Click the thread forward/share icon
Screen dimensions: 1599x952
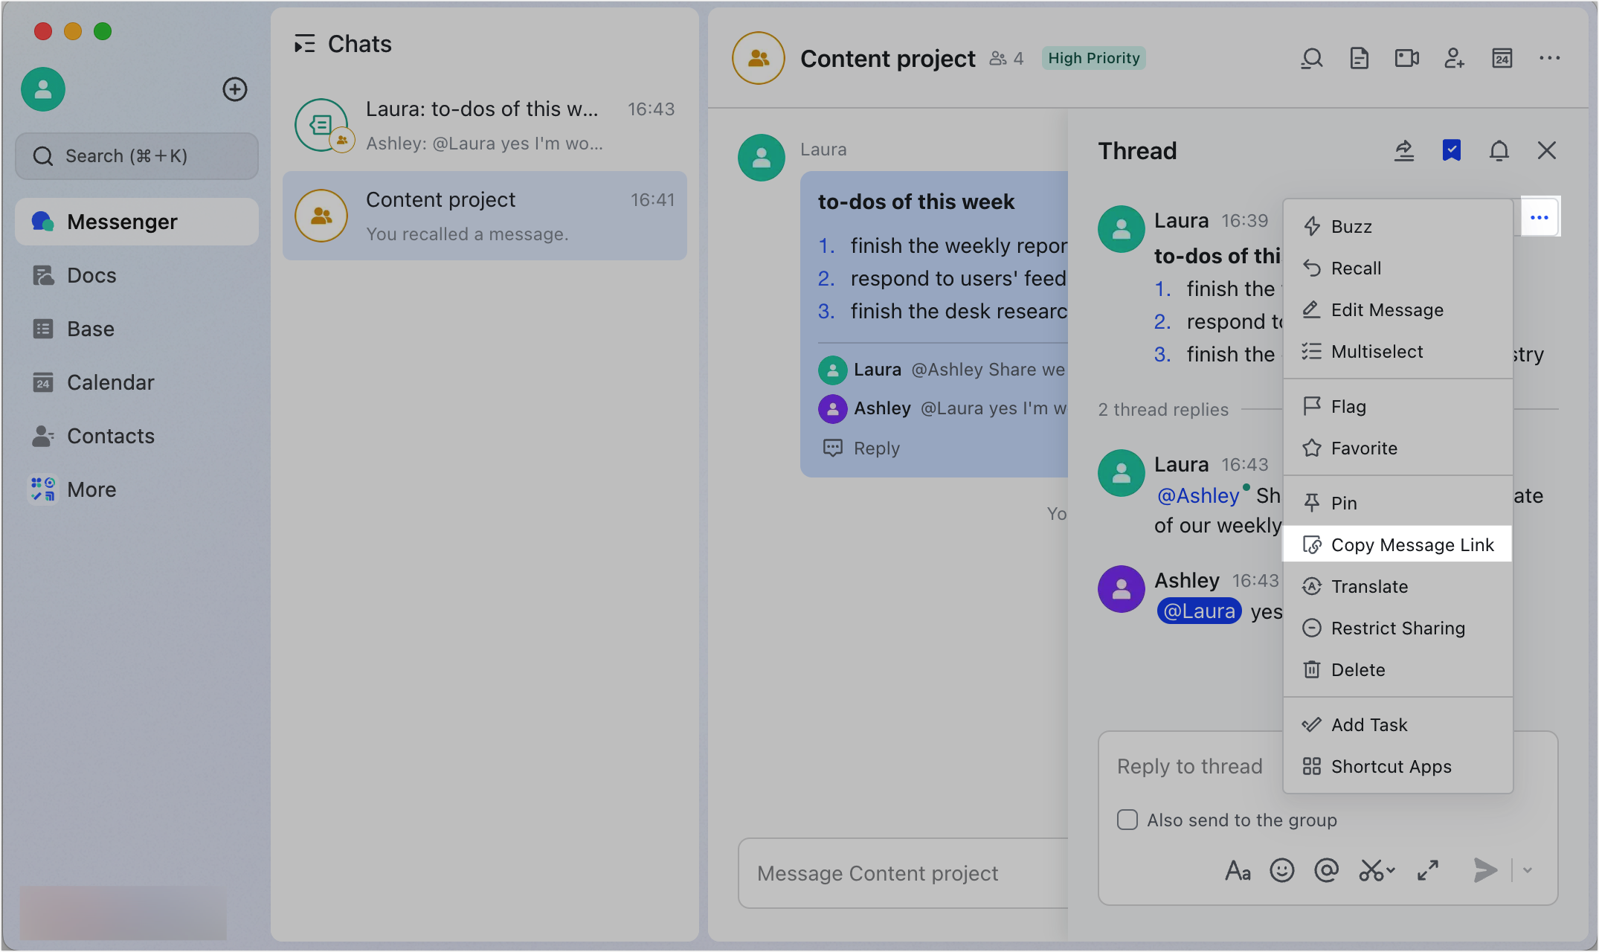point(1404,151)
